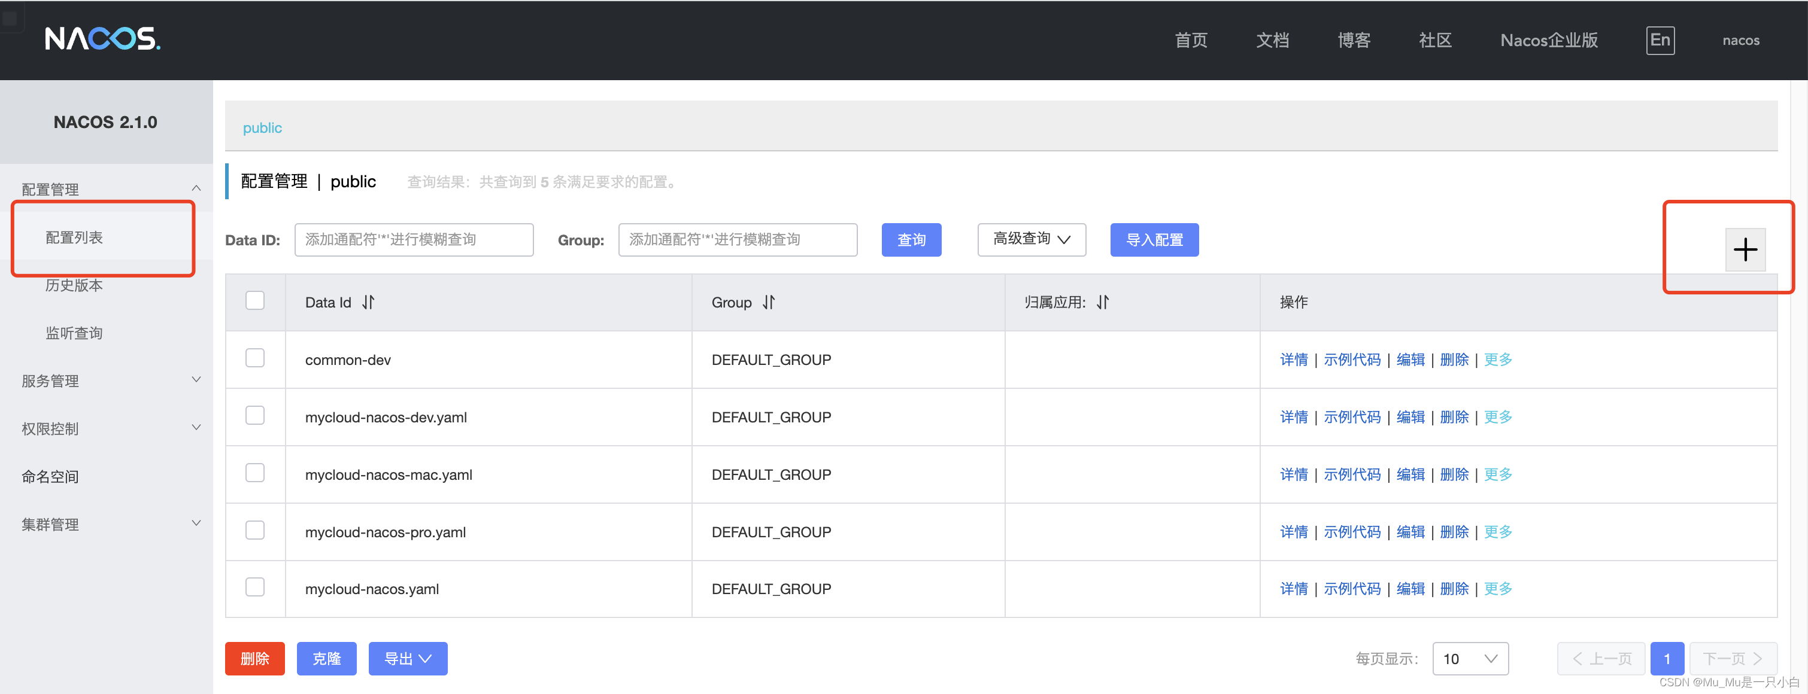
Task: Click the 下一页 pagination button
Action: [1733, 659]
